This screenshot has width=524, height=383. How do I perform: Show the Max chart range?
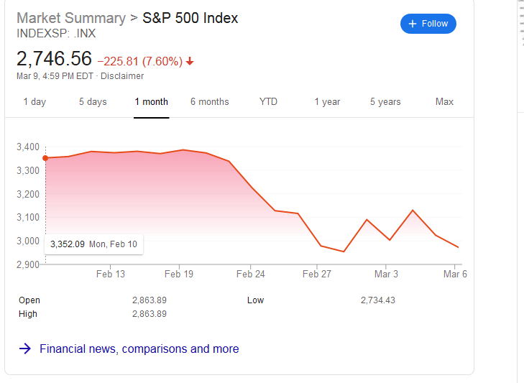pyautogui.click(x=444, y=102)
